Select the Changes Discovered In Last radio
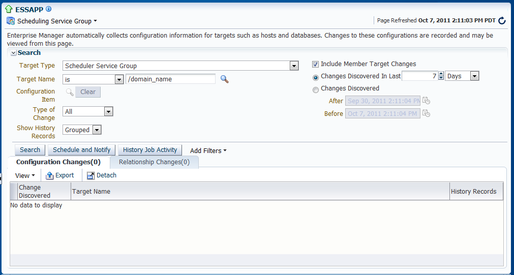 pyautogui.click(x=316, y=78)
